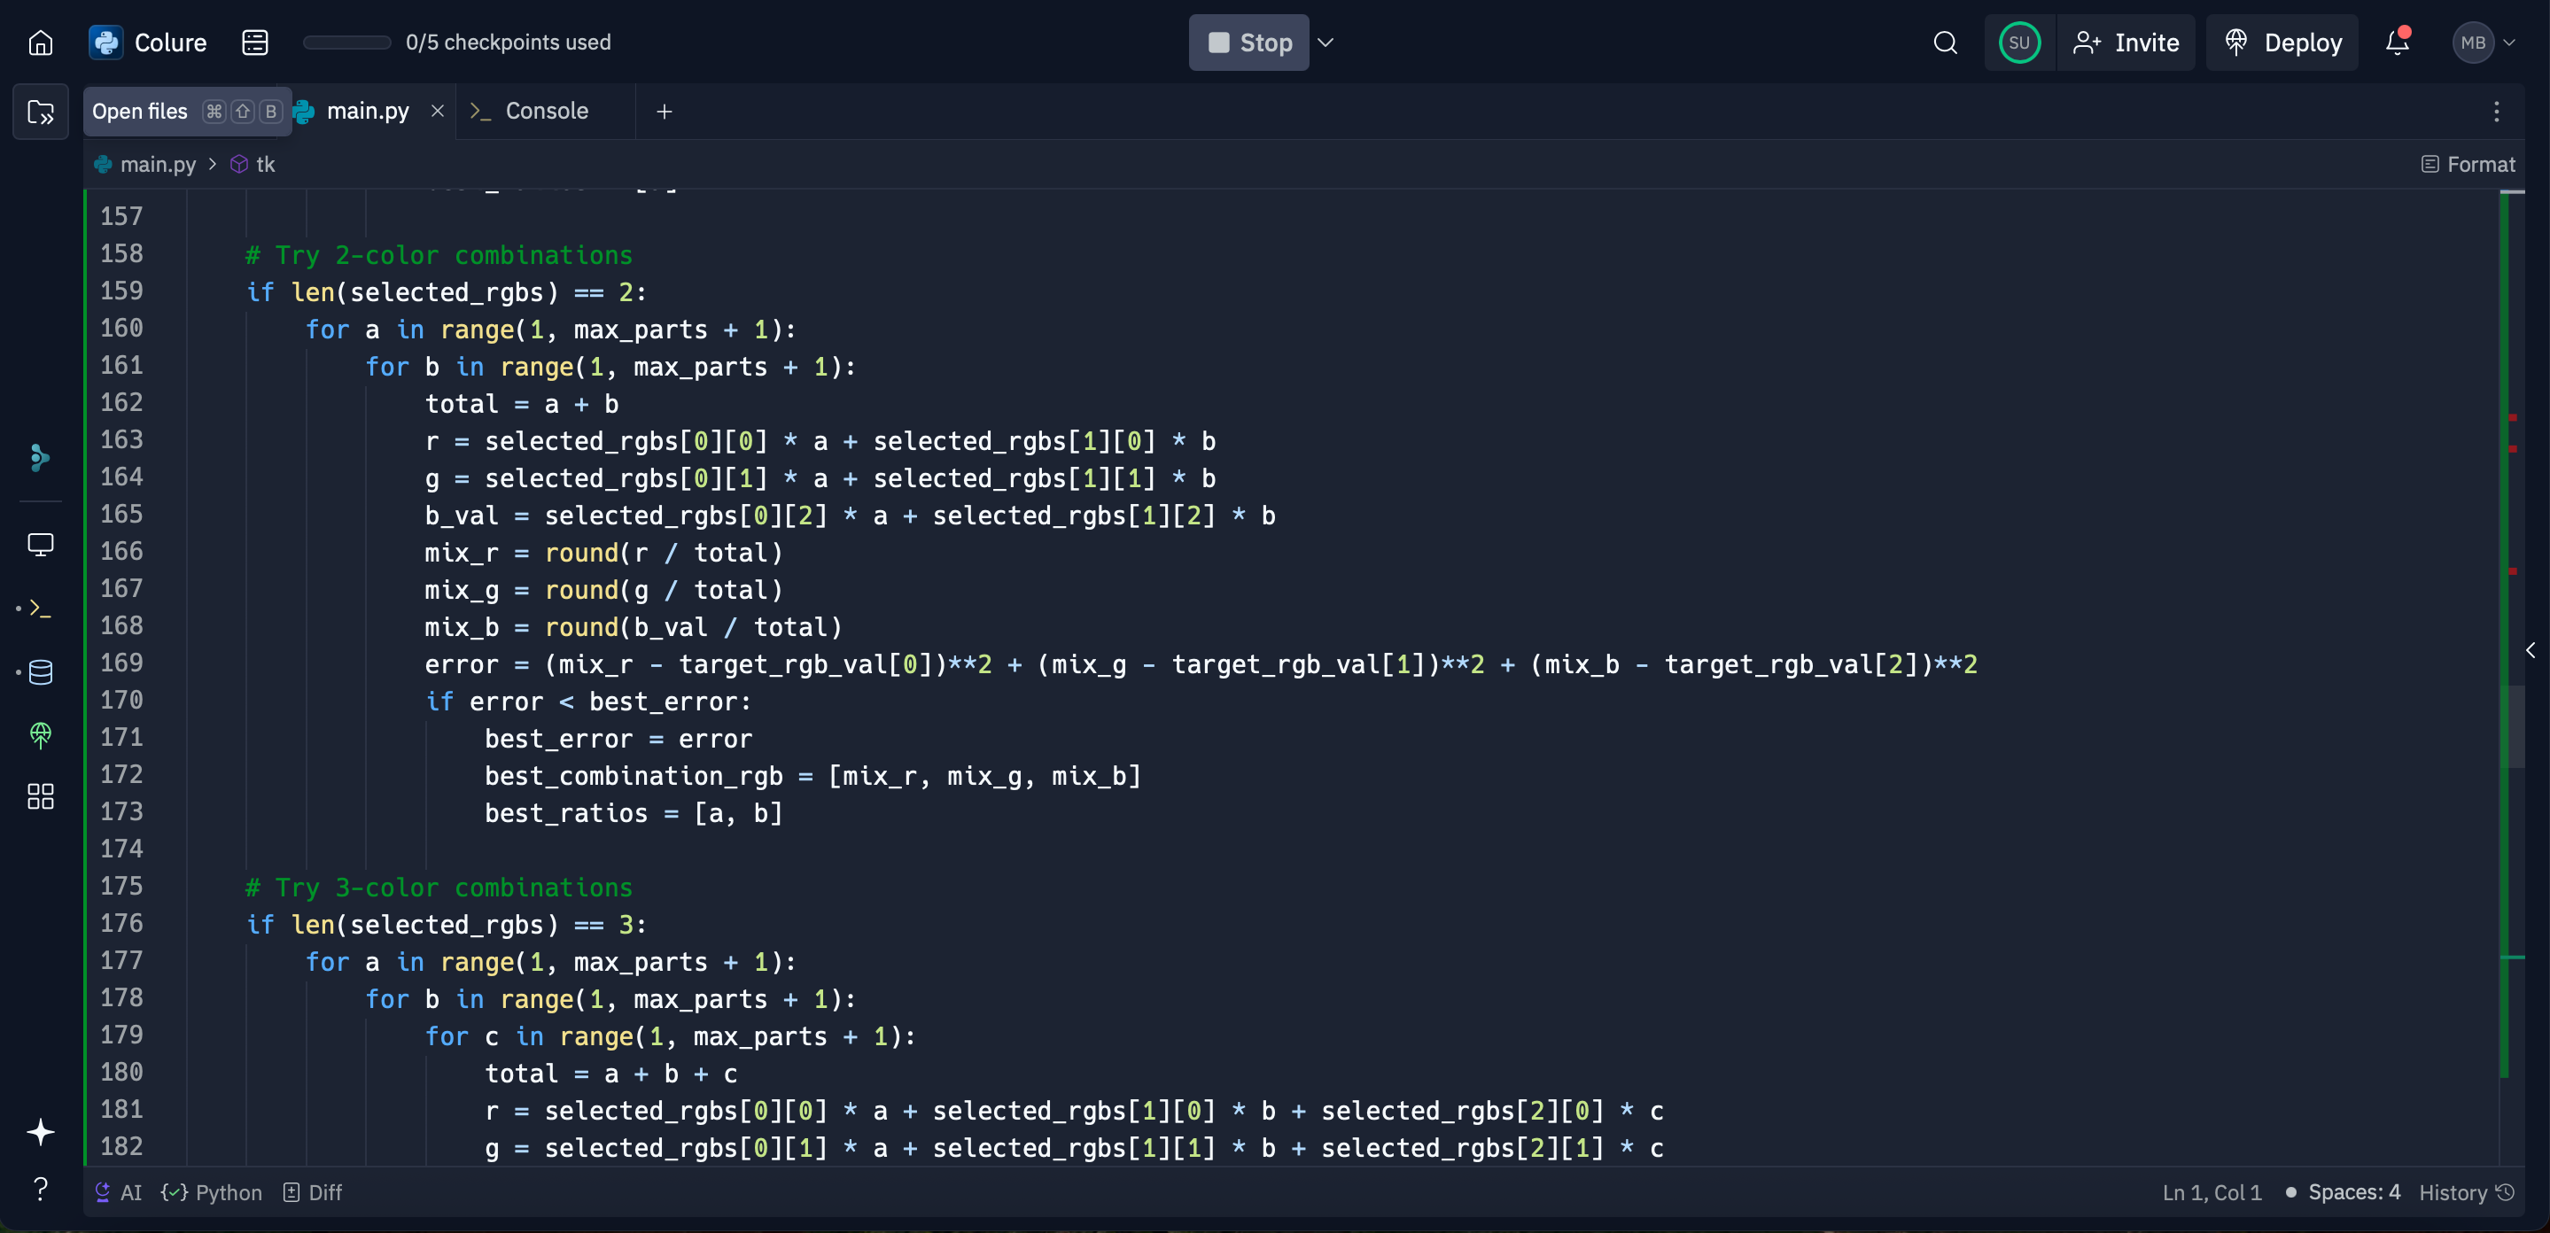Toggle AI in the status bar
The height and width of the screenshot is (1233, 2550).
(119, 1192)
